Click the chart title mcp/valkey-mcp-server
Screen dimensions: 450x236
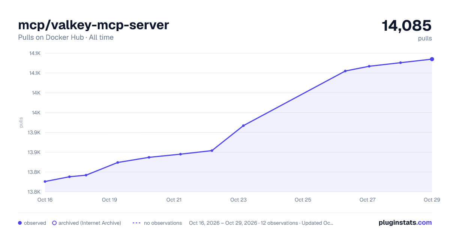tap(93, 25)
